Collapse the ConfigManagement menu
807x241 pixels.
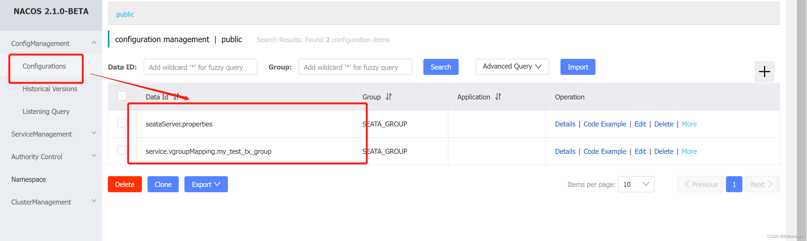94,42
